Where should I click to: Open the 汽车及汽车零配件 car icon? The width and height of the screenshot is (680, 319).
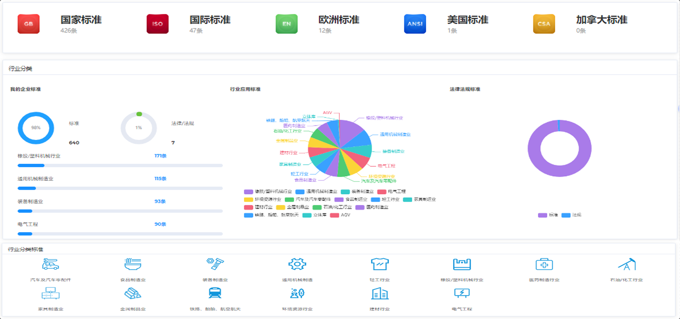pos(50,264)
